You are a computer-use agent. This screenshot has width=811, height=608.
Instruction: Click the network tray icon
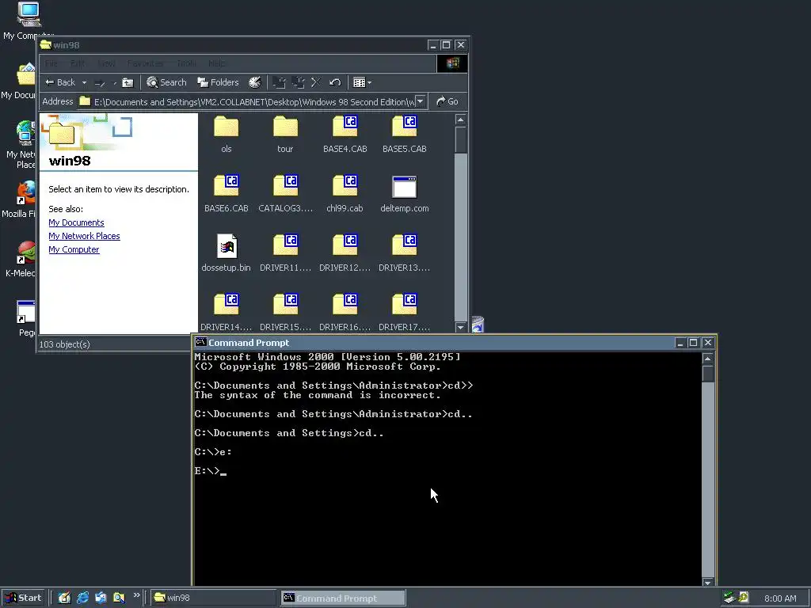click(729, 598)
